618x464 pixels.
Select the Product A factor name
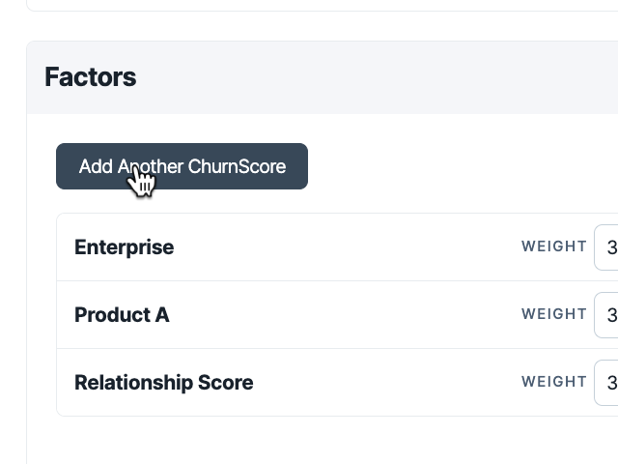click(x=122, y=315)
